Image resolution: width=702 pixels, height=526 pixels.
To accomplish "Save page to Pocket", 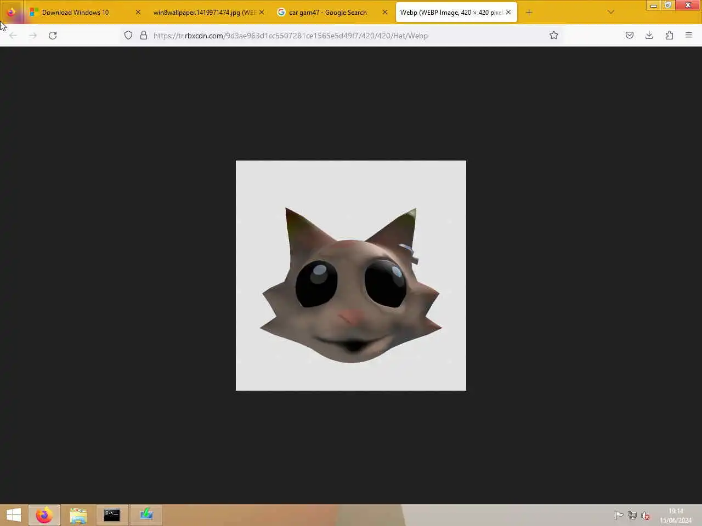I will click(630, 36).
